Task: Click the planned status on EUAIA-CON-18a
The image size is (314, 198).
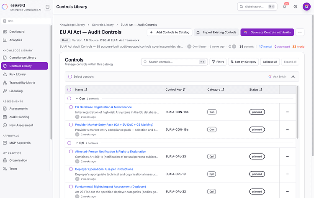Action: click(257, 129)
